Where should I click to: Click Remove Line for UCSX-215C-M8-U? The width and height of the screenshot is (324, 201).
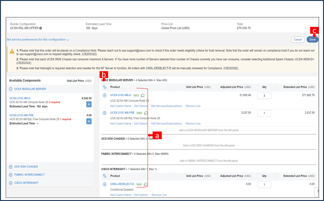coord(193,106)
